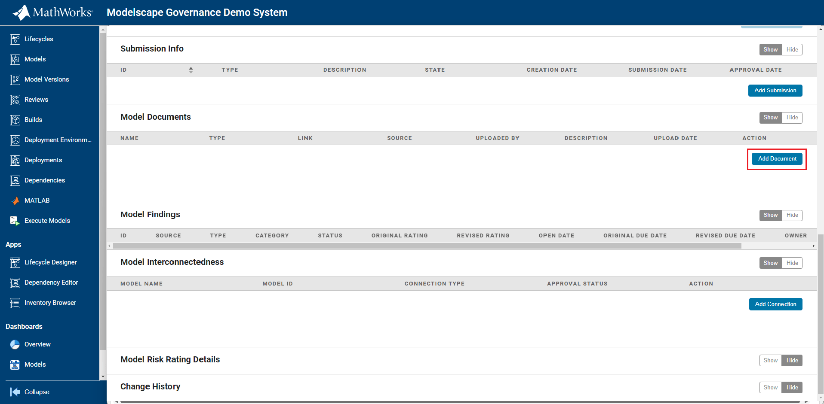Open the Inventory Browser app
The image size is (824, 404).
point(15,302)
